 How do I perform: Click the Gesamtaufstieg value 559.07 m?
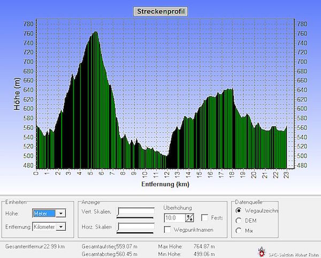tap(127, 246)
